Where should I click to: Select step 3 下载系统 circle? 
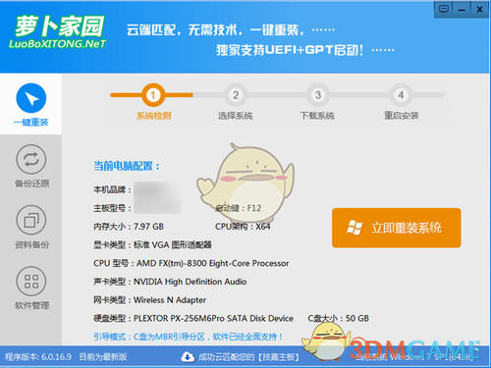(318, 95)
